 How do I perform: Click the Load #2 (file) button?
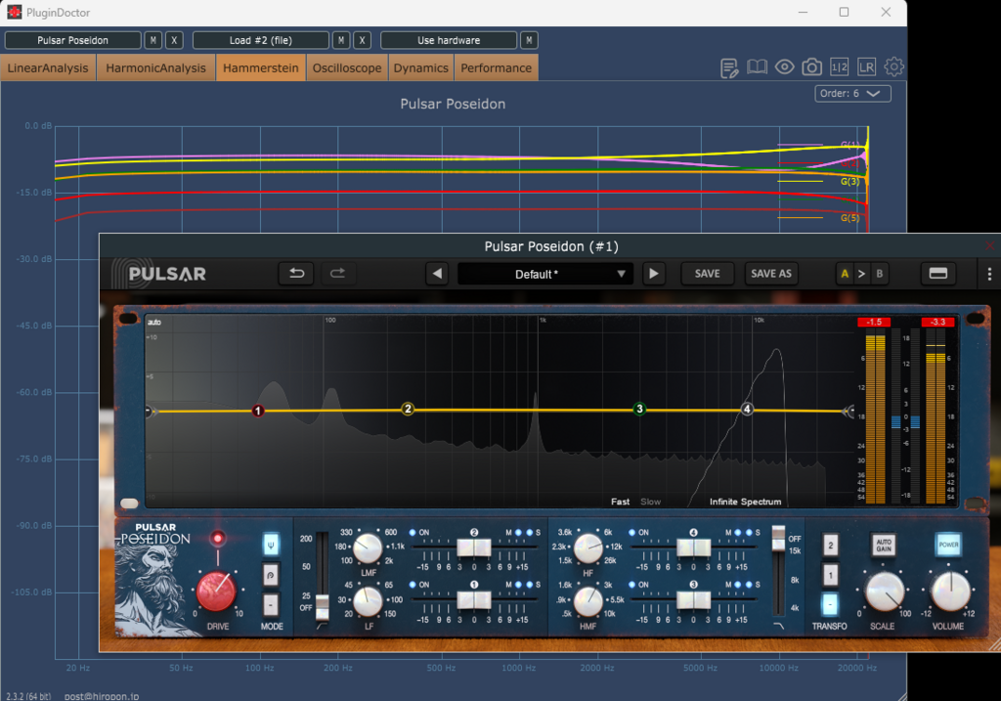260,40
